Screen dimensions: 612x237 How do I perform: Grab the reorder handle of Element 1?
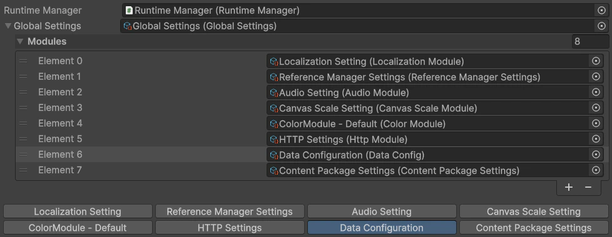click(x=23, y=77)
